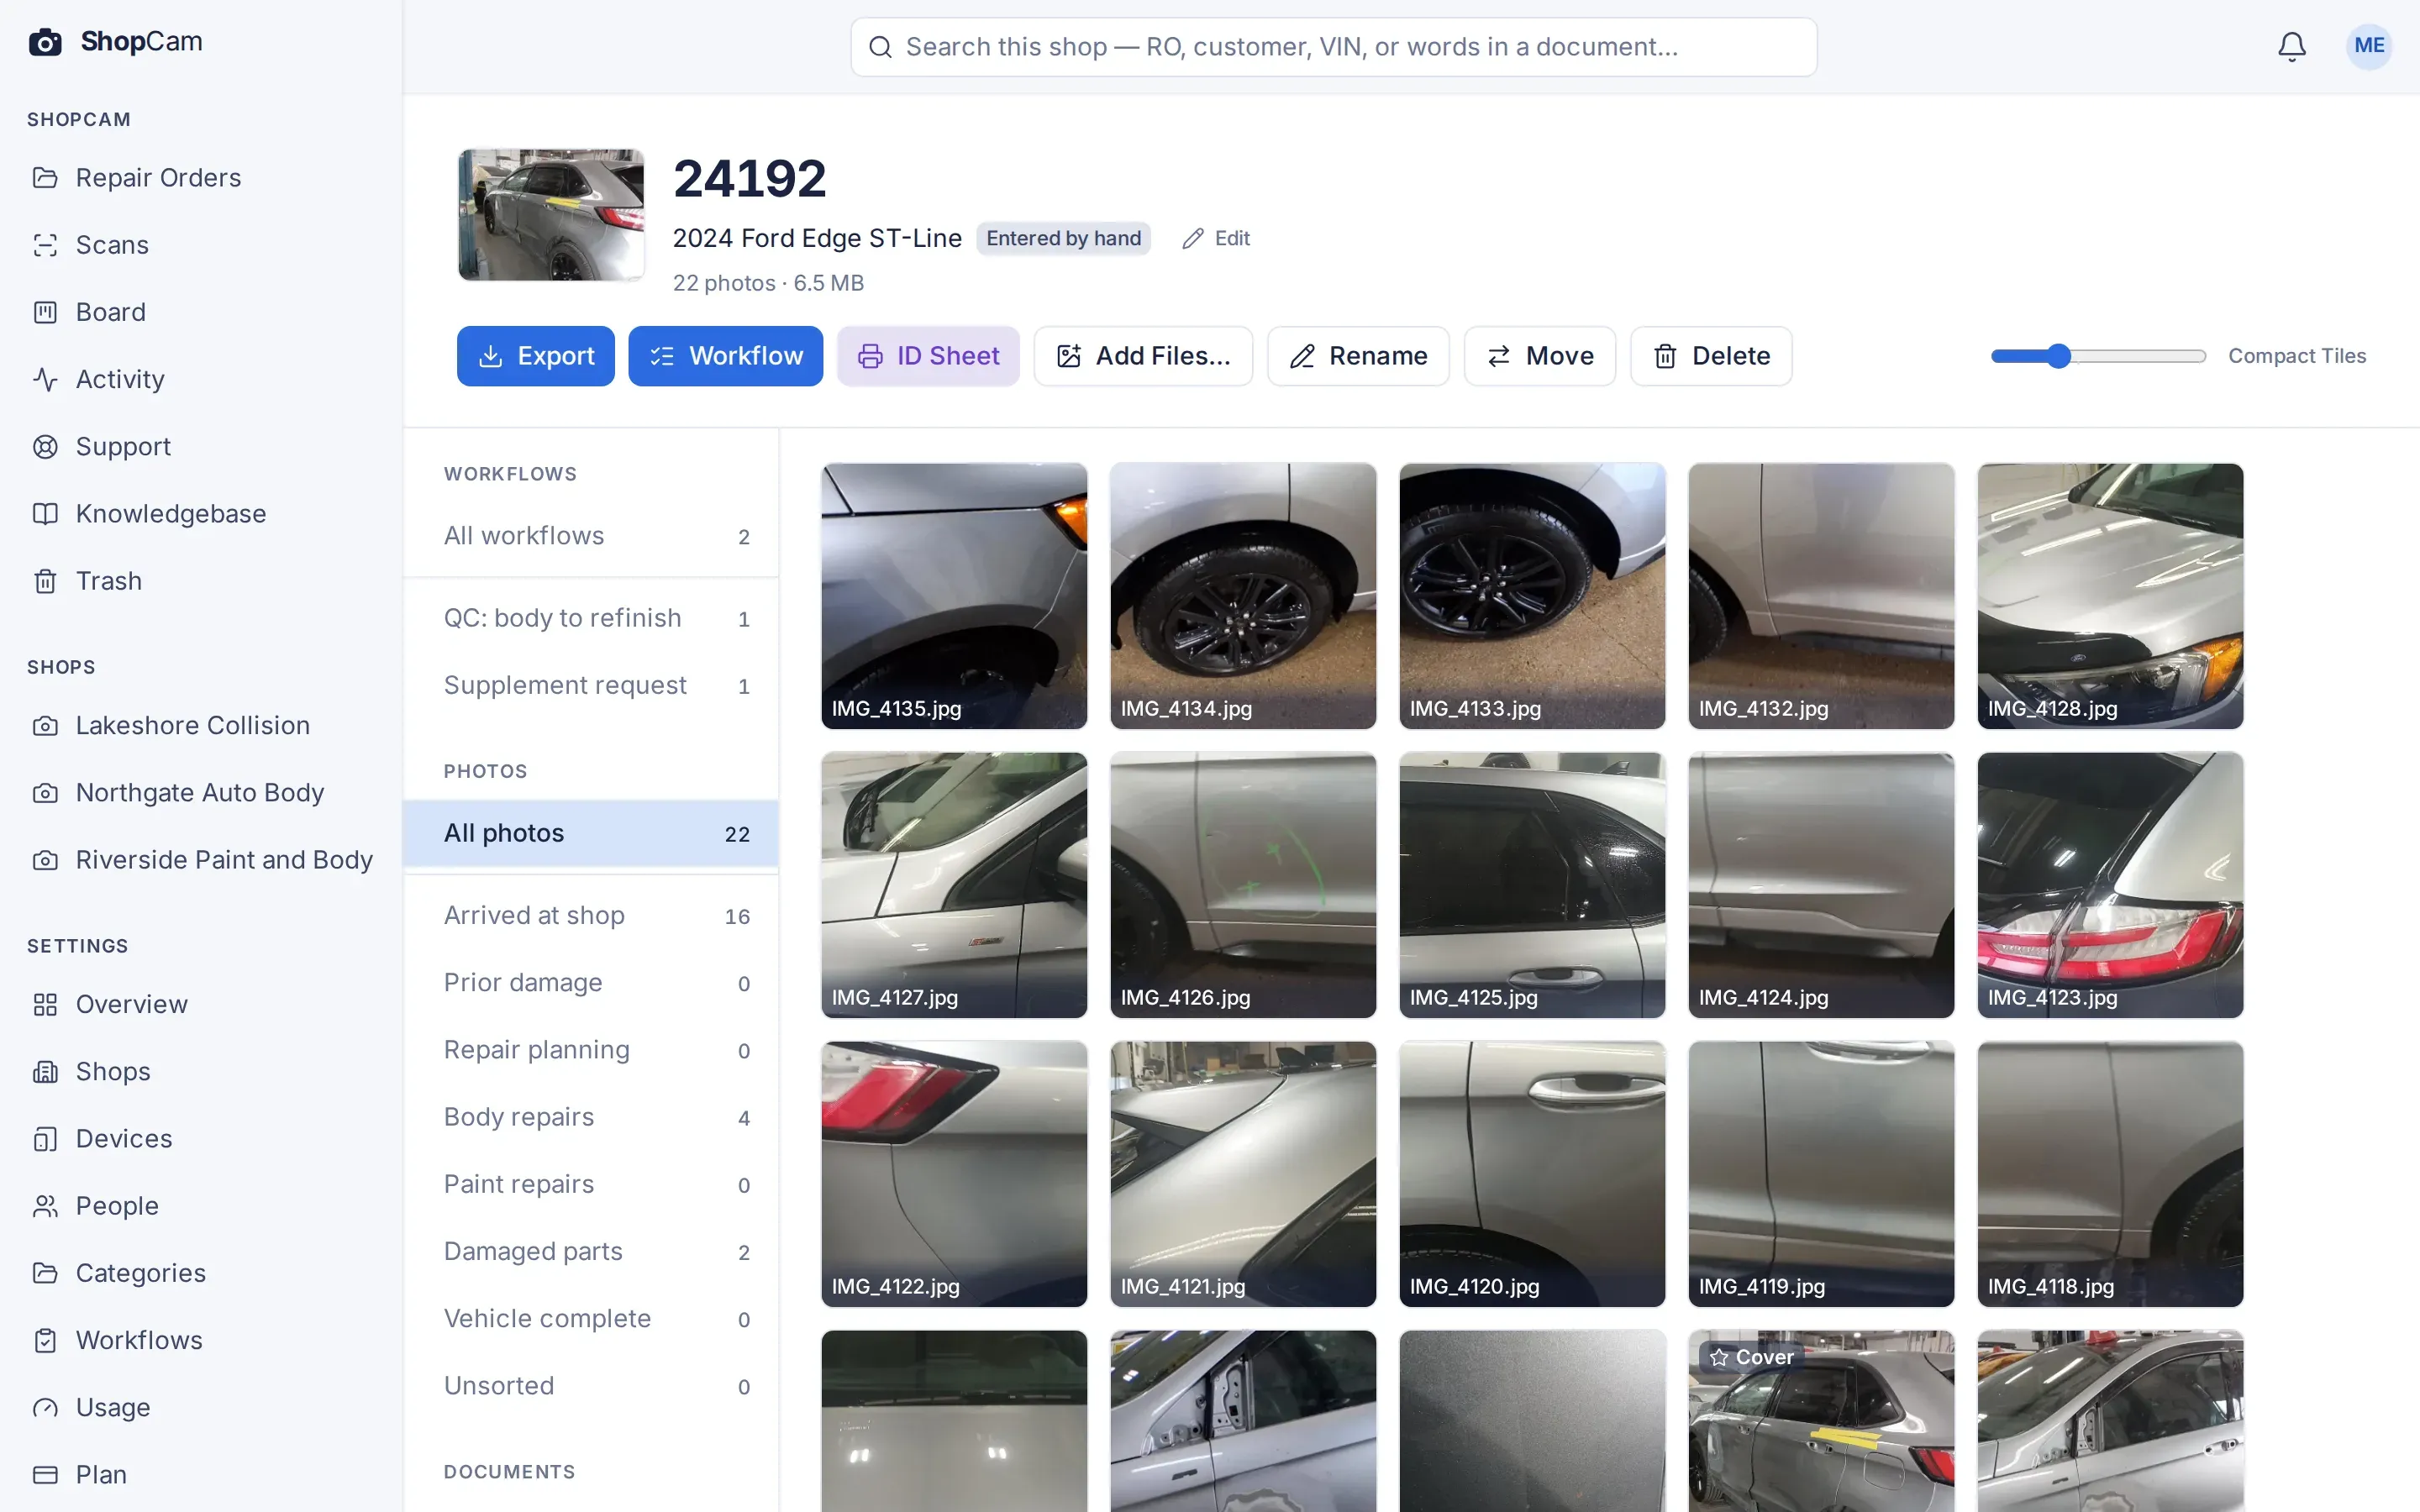Click the Usage gauge icon

45,1408
